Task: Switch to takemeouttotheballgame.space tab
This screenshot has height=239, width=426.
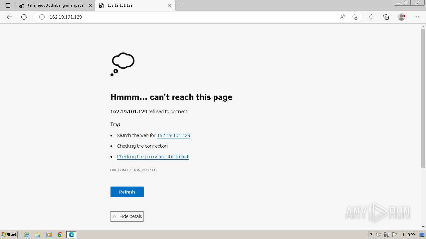Action: (x=56, y=5)
